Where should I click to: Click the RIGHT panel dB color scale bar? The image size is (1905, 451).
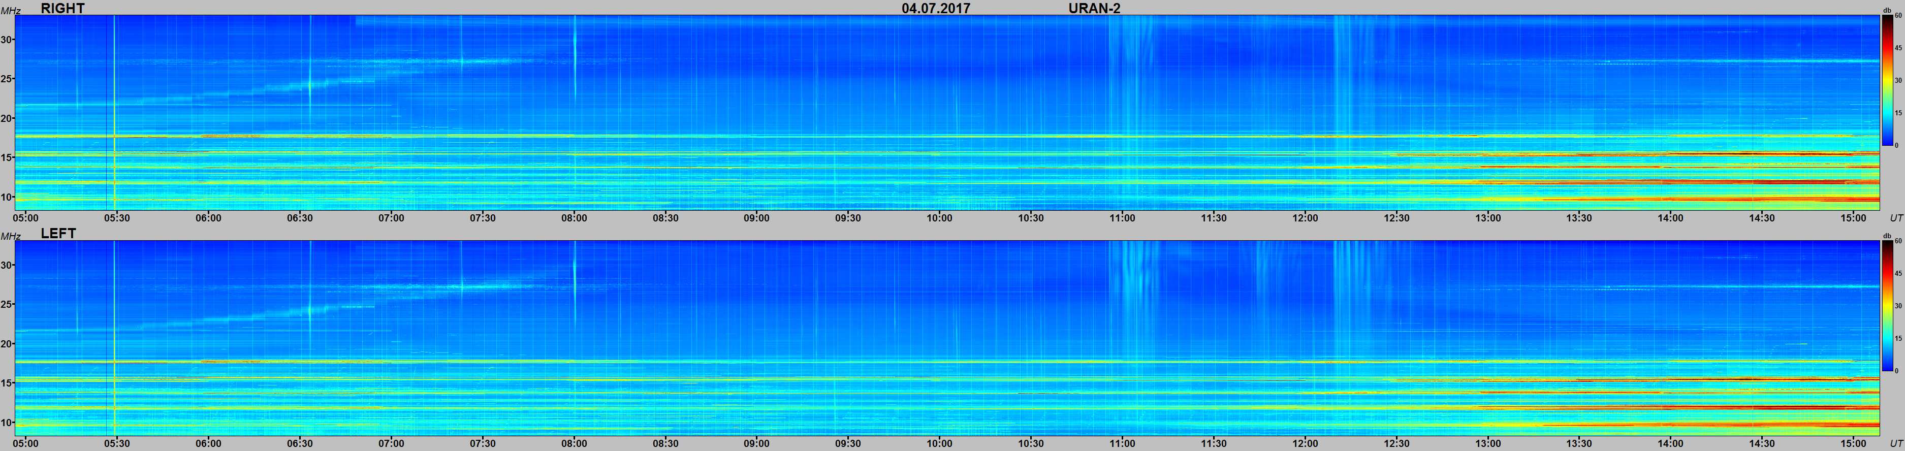[x=1887, y=81]
